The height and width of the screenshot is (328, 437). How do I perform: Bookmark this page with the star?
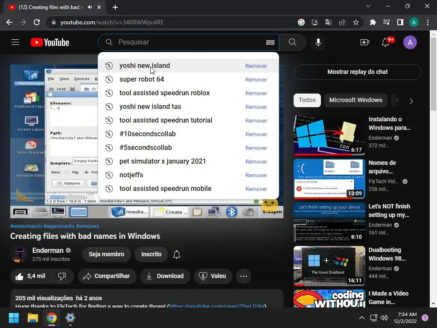pyautogui.click(x=356, y=22)
